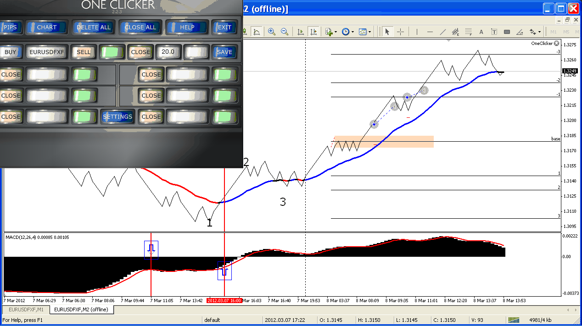This screenshot has height=326, width=582.
Task: Draw a trendline with the diagonal line tool
Action: tap(442, 32)
